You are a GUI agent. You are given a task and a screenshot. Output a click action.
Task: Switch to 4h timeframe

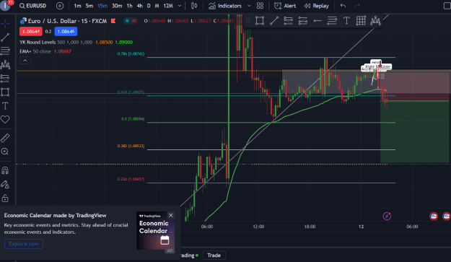pos(139,6)
